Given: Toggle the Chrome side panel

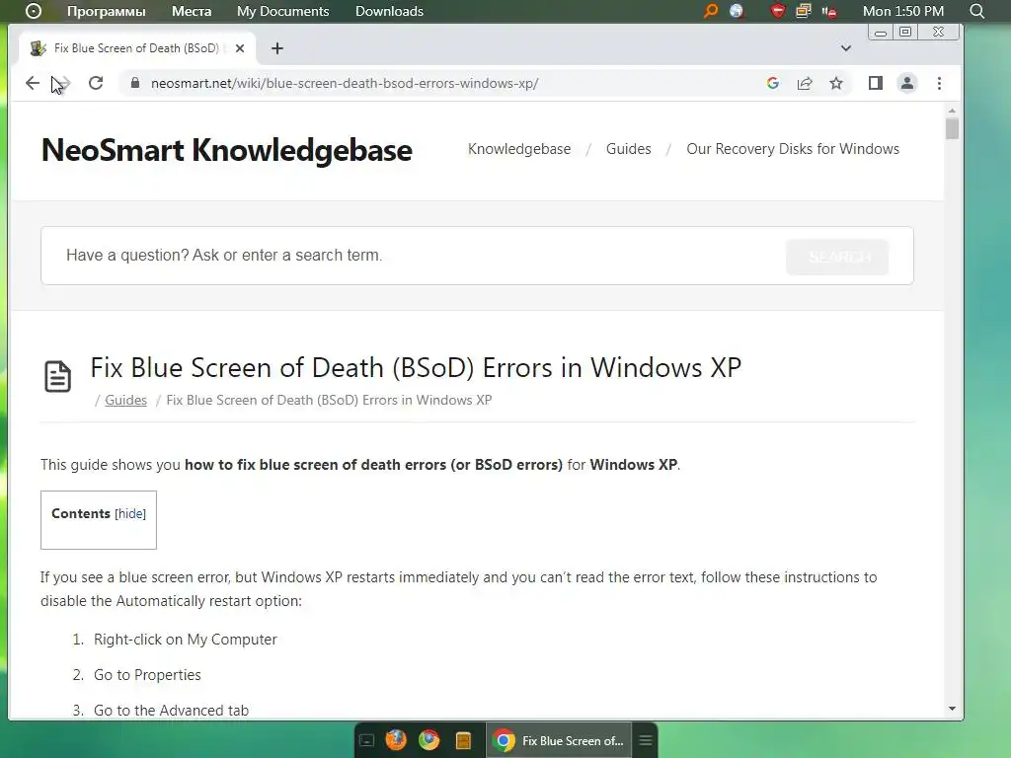Looking at the screenshot, I should pos(875,83).
